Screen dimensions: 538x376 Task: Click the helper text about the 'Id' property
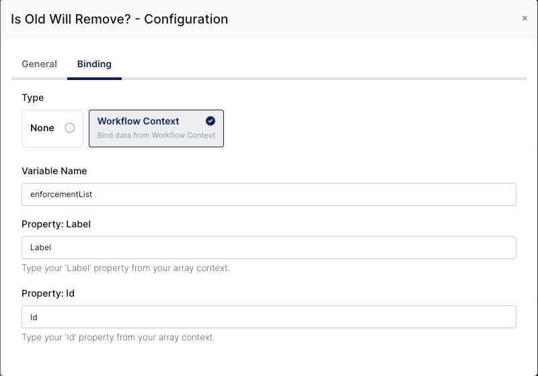(118, 337)
